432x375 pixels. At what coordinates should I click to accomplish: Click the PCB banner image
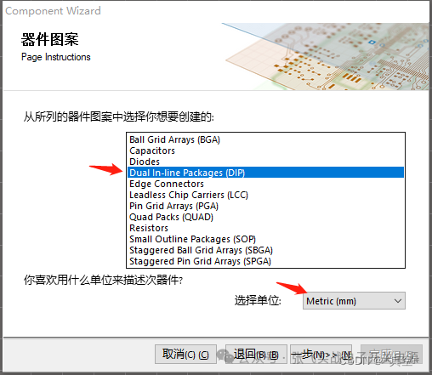pos(326,57)
